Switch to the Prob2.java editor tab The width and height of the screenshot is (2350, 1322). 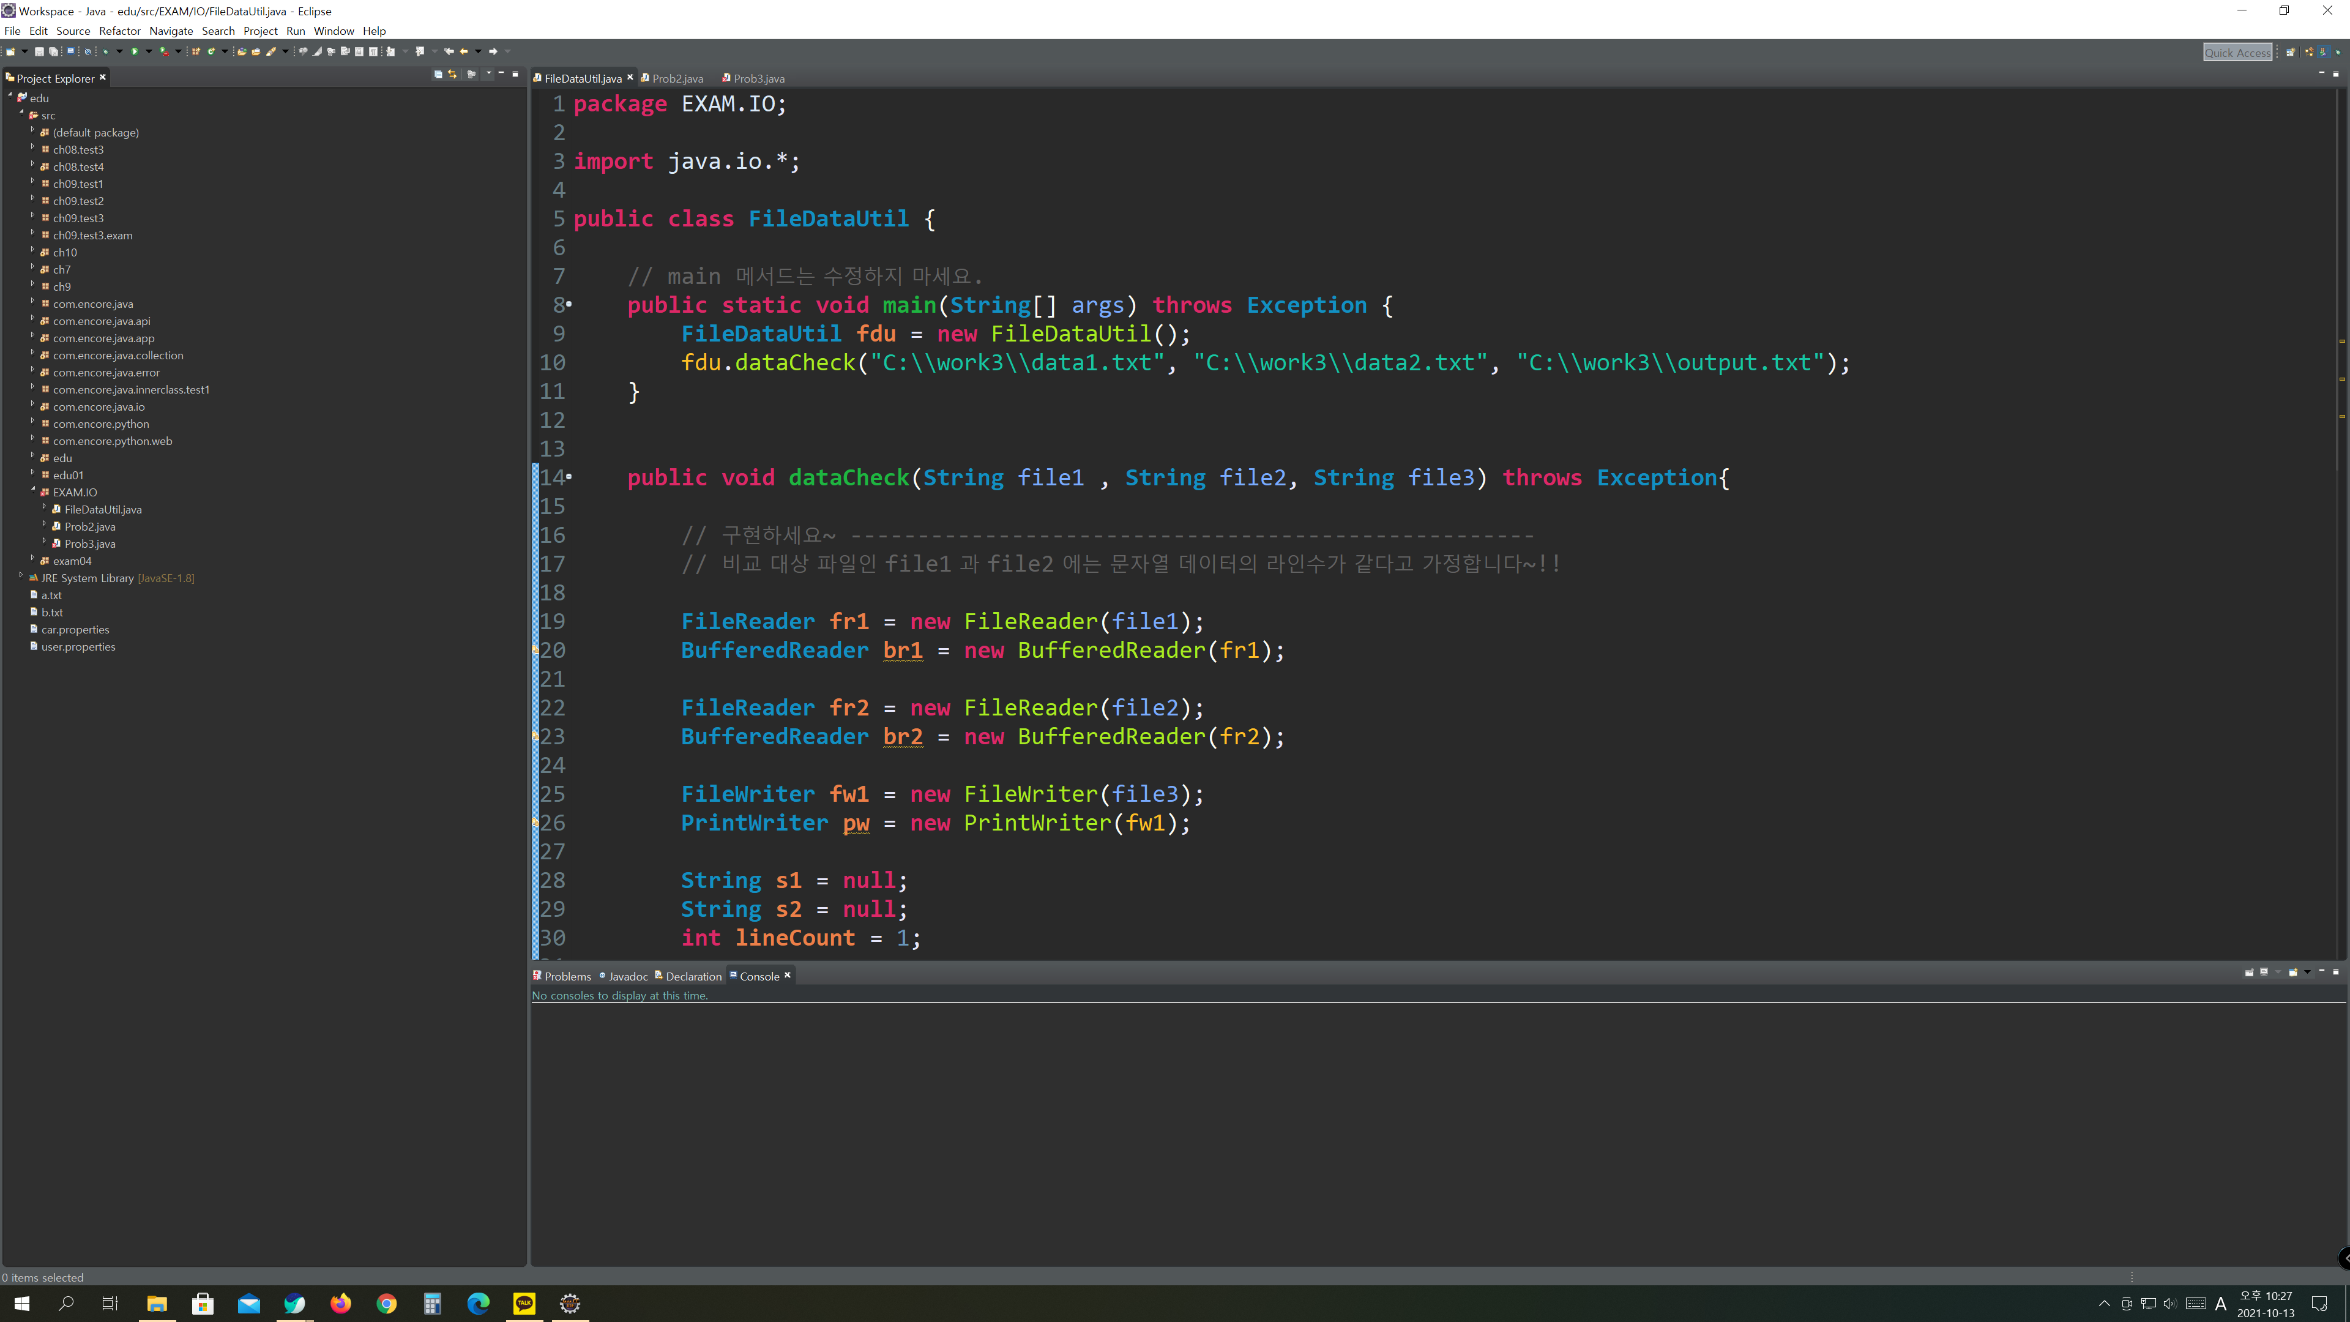[x=677, y=78]
